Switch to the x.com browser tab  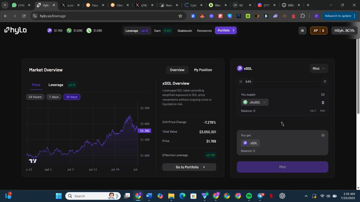click(x=70, y=5)
